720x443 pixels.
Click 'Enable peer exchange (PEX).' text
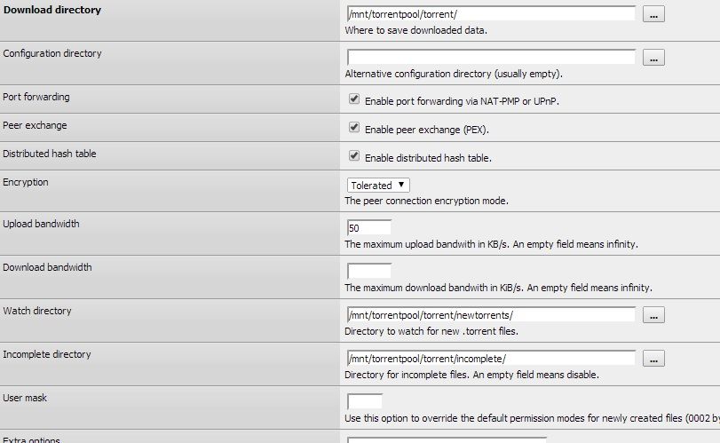pyautogui.click(x=427, y=130)
